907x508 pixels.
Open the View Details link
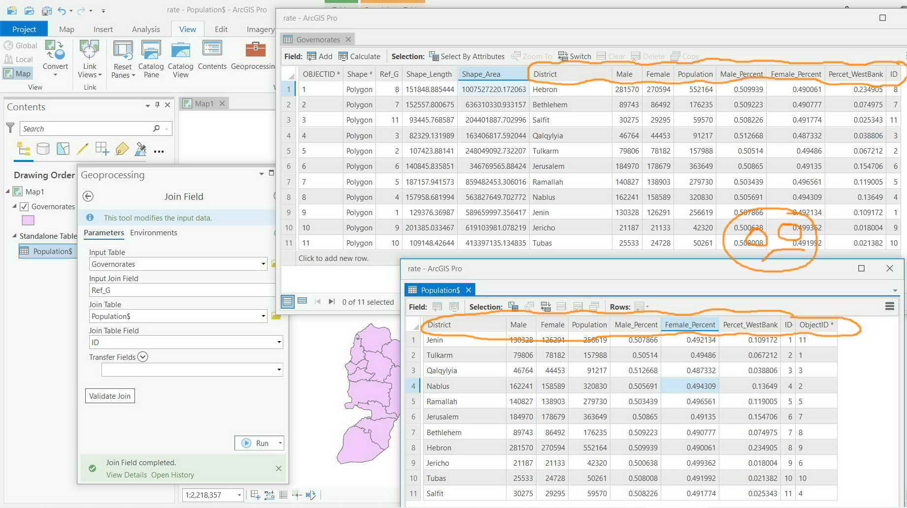pyautogui.click(x=127, y=475)
